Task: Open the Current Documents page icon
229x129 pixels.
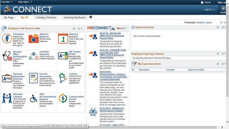Action: tap(33, 78)
